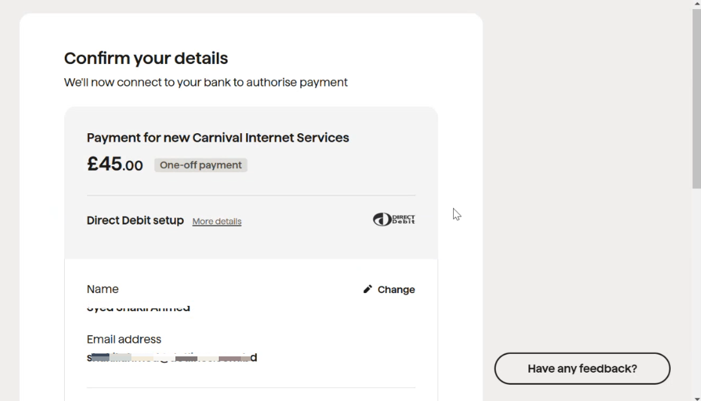701x401 pixels.
Task: Click the empty scrollbar track below the thumb
Action: [x=697, y=290]
